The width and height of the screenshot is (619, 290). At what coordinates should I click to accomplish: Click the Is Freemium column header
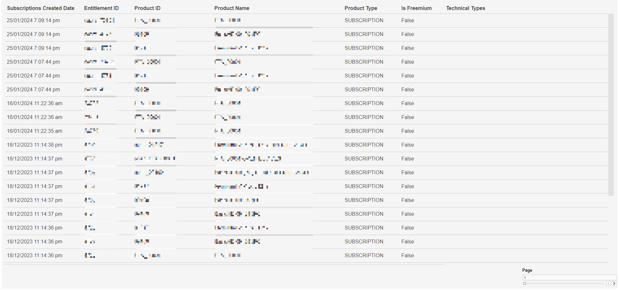click(416, 8)
